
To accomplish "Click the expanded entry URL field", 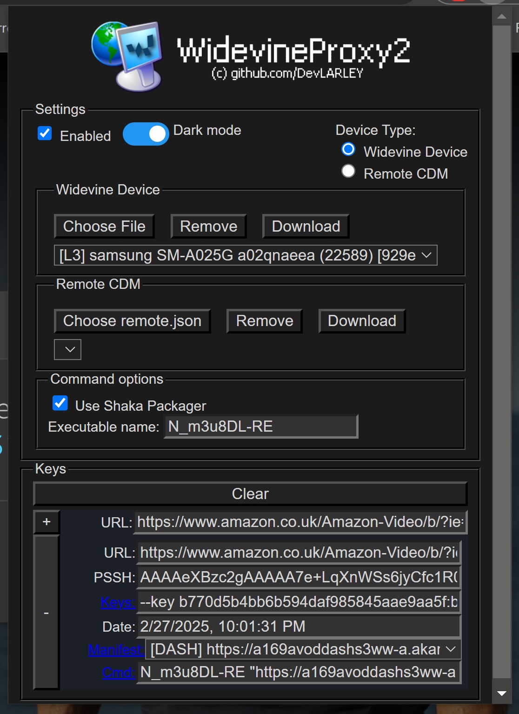I will tap(299, 553).
